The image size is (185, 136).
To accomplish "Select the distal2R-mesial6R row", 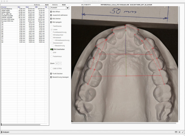I will (24, 16).
